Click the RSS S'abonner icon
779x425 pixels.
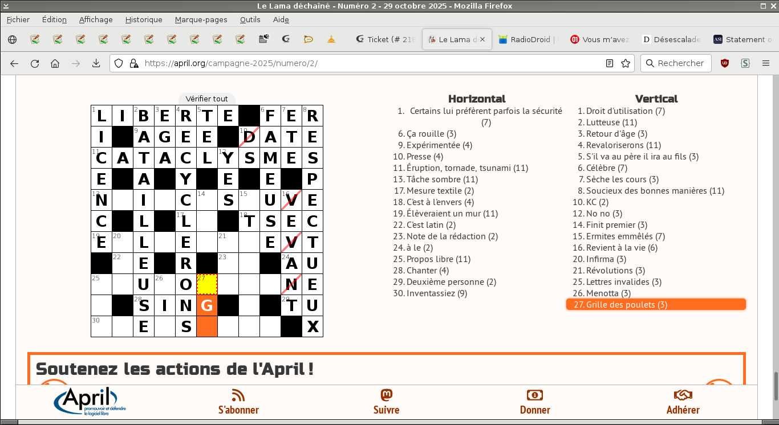pos(238,395)
